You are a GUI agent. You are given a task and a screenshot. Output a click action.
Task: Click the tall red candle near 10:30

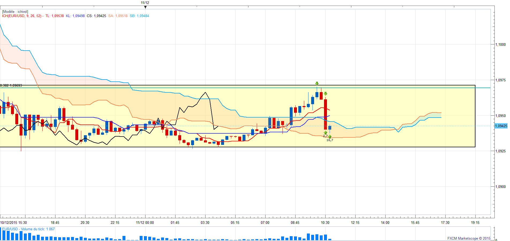point(325,114)
